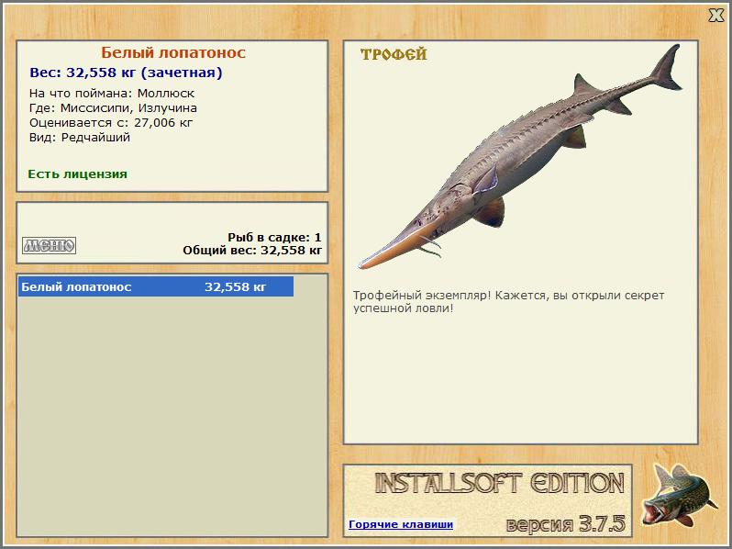
Task: Click empty area of the fish list
Action: coord(172,416)
